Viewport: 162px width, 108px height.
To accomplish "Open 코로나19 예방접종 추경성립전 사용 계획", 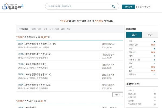I will point(37,44).
